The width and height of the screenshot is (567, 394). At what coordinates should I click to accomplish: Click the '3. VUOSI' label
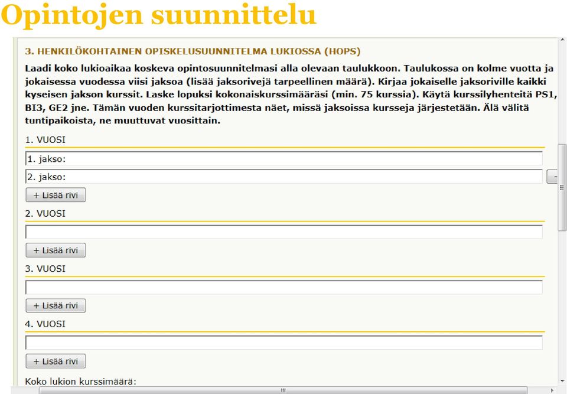[x=45, y=269]
